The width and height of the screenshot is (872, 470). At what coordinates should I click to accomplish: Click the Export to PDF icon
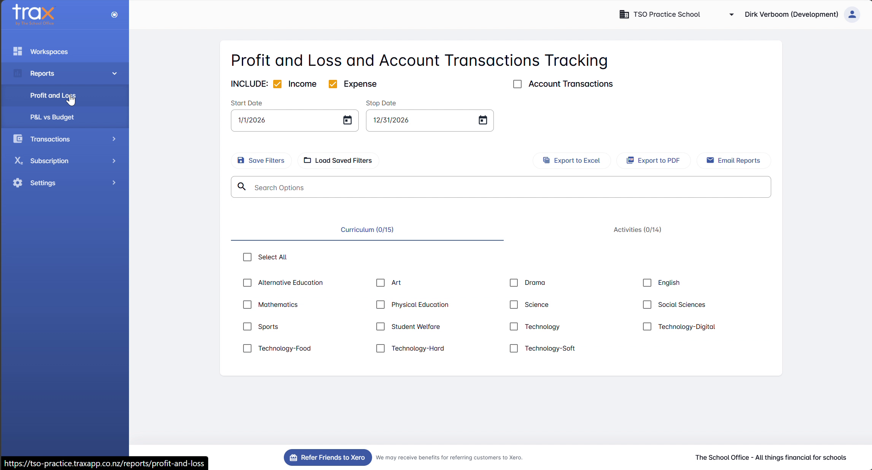coord(630,160)
